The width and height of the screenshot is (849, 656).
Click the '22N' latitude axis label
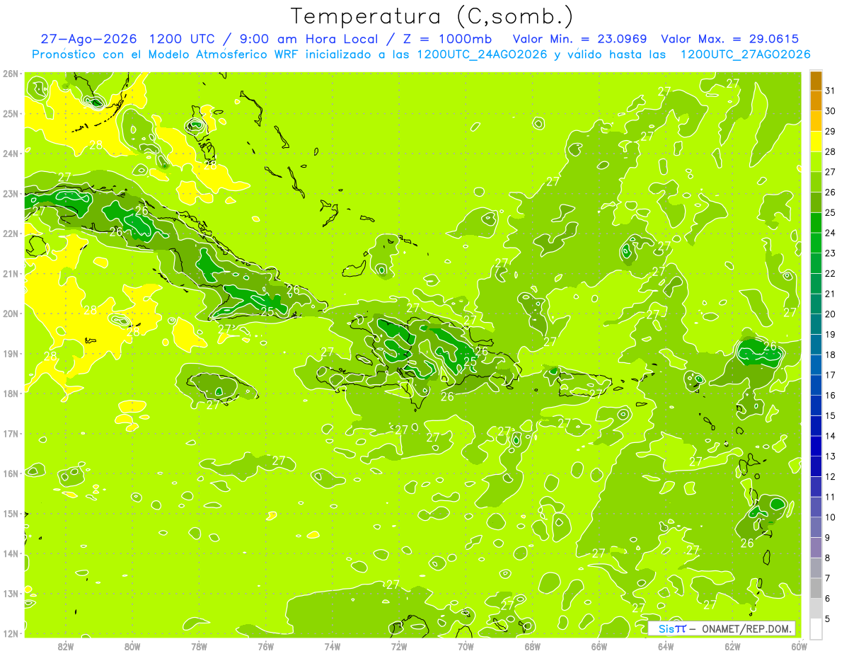(11, 234)
